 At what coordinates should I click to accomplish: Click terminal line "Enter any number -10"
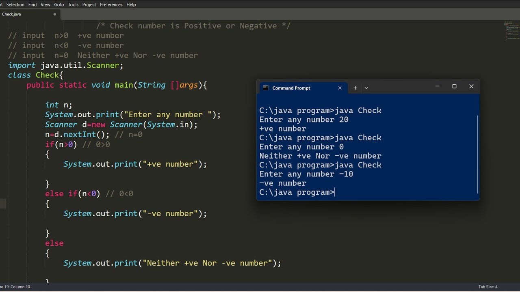306,174
